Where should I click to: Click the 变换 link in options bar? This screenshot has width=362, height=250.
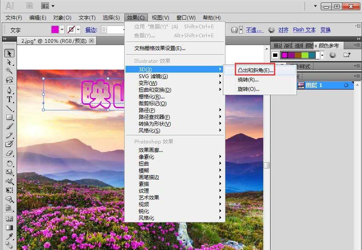[325, 30]
